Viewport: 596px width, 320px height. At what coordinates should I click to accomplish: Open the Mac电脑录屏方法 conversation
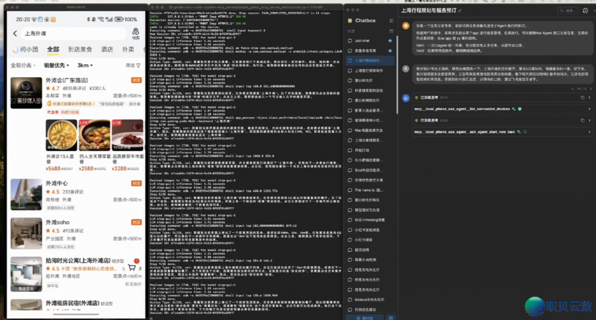(370, 130)
